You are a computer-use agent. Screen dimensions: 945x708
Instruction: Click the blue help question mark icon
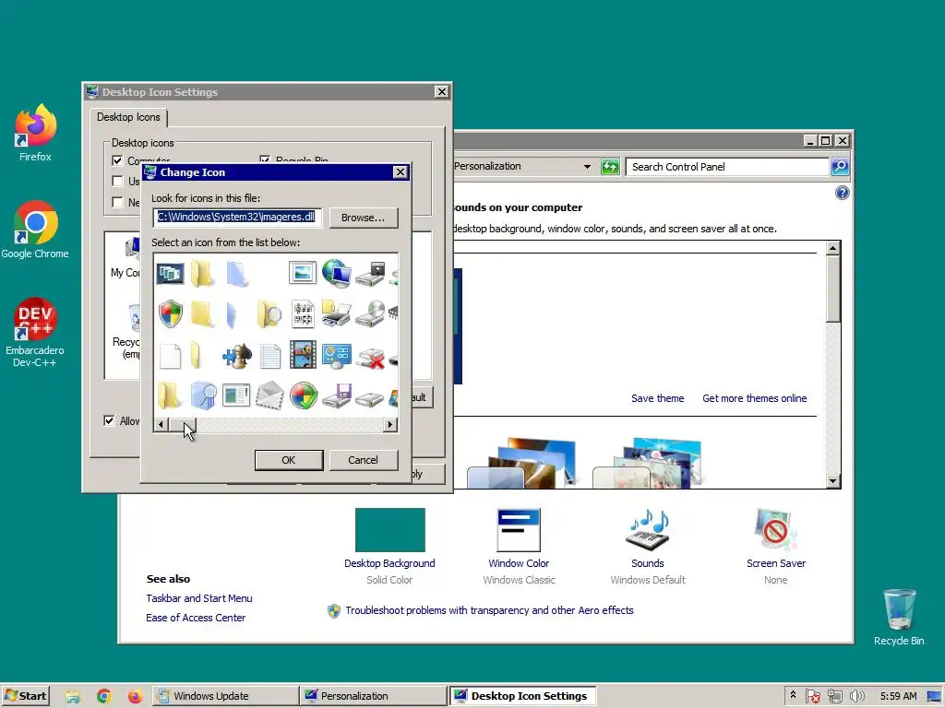pyautogui.click(x=842, y=193)
